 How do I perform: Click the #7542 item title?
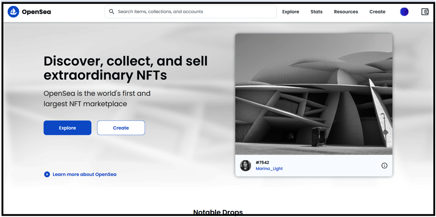tap(262, 162)
